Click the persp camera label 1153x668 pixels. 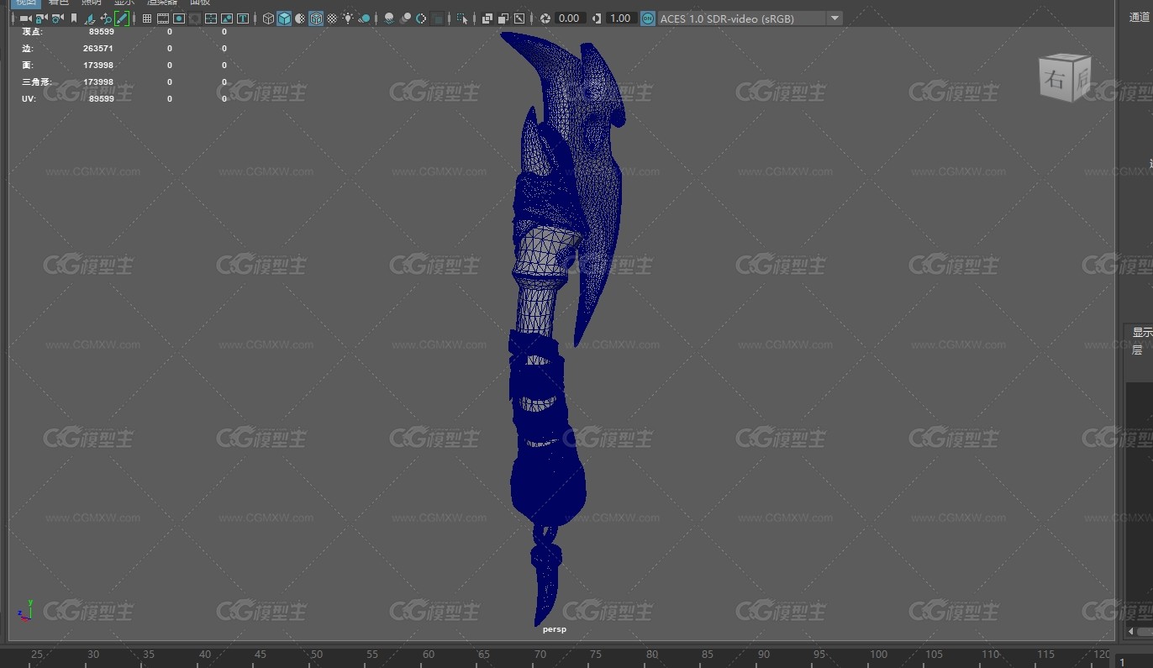coord(554,629)
